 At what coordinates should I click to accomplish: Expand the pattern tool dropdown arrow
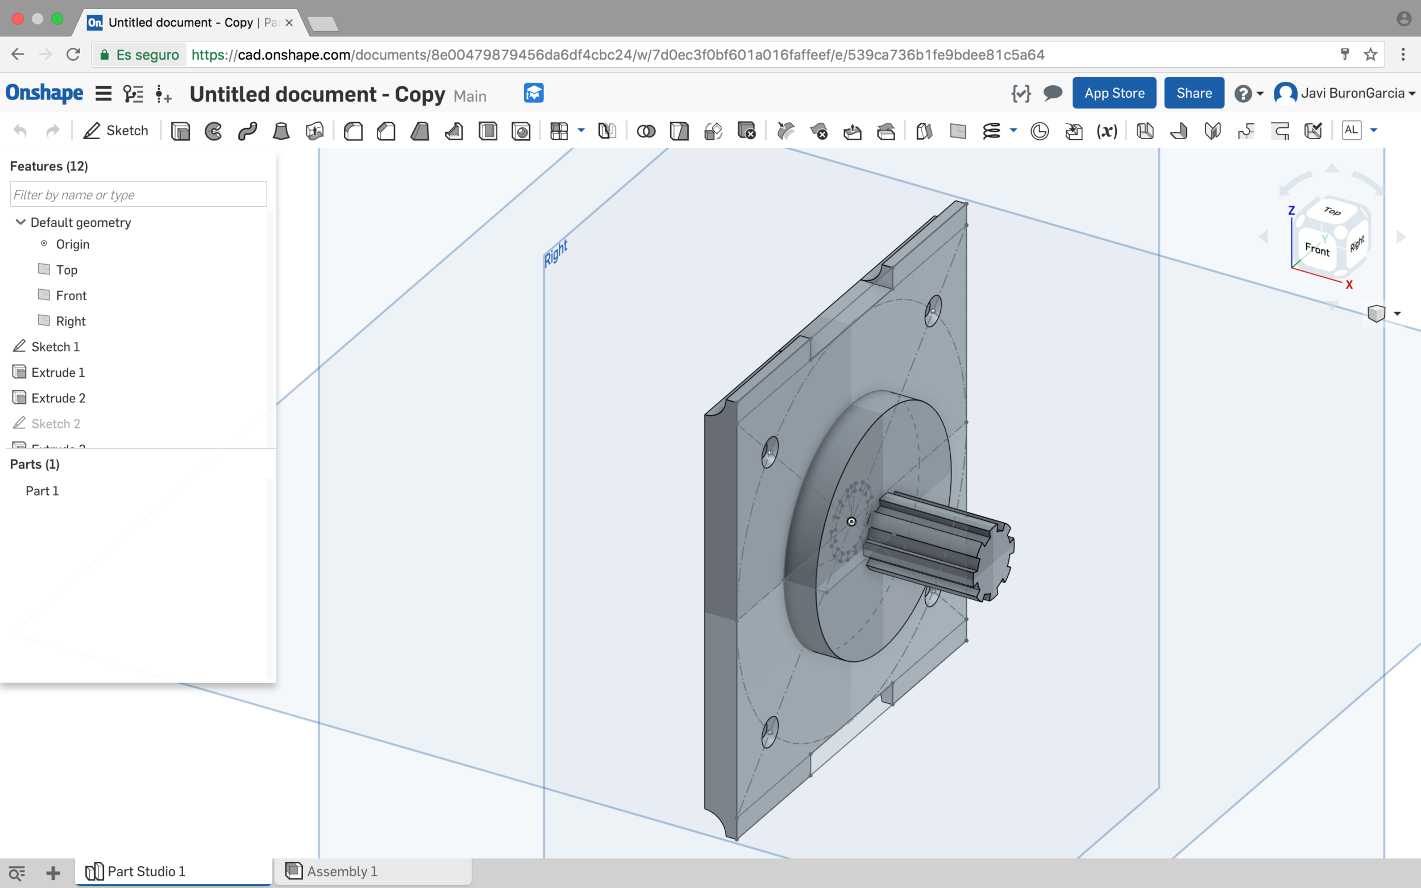[x=581, y=130]
